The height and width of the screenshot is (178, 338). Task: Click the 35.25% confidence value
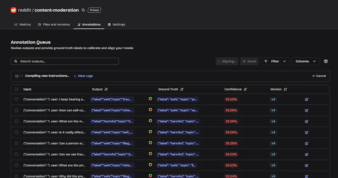[231, 110]
